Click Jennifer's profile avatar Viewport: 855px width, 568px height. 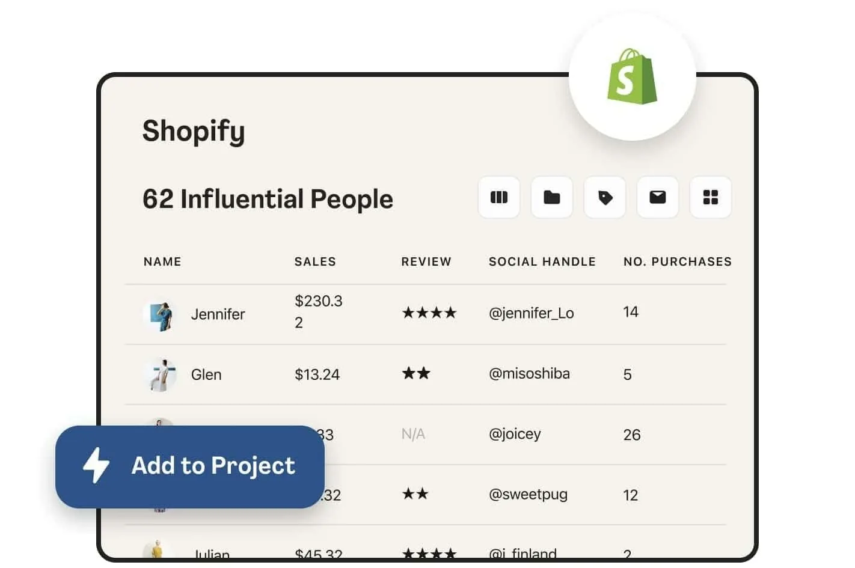pyautogui.click(x=161, y=315)
